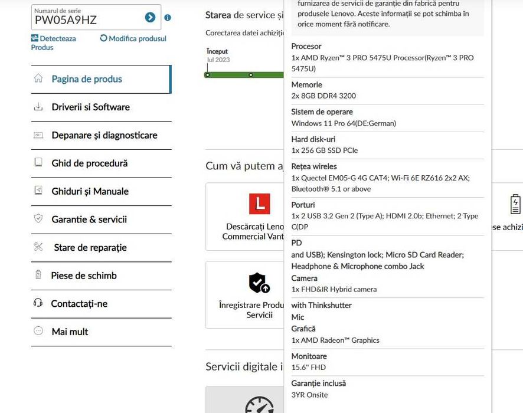Screen dimensions: 523x413
Task: Click the blue serial number submit arrow
Action: point(150,18)
